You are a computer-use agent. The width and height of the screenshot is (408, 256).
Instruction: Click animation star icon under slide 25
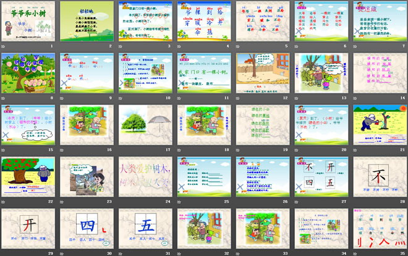click(x=179, y=202)
